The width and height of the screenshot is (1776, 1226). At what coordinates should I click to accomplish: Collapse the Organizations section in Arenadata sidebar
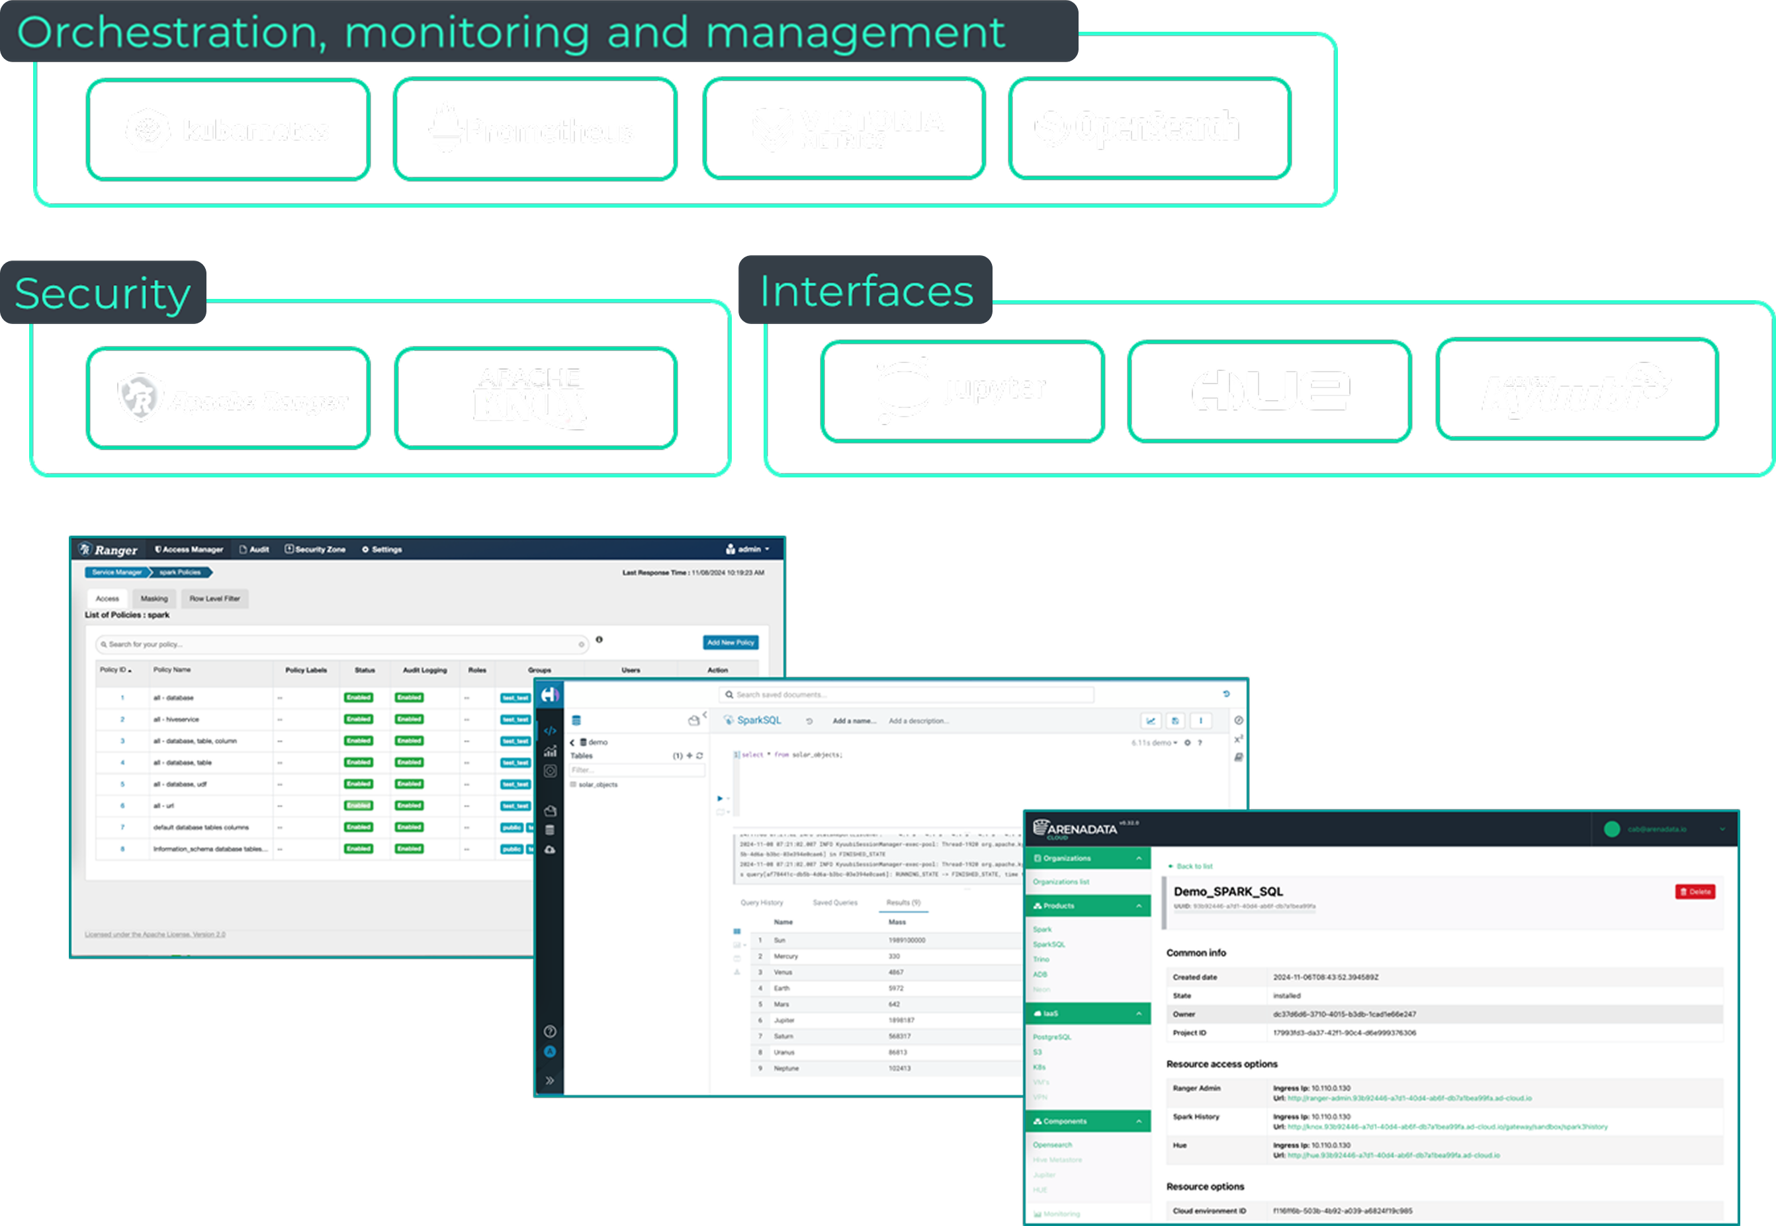(x=1139, y=858)
